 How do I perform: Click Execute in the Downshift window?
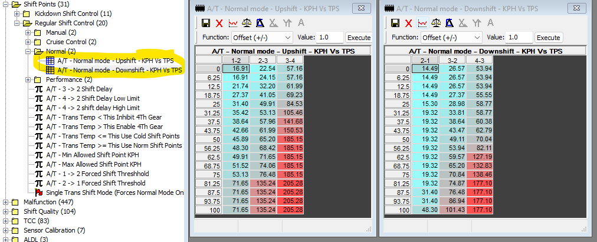548,38
